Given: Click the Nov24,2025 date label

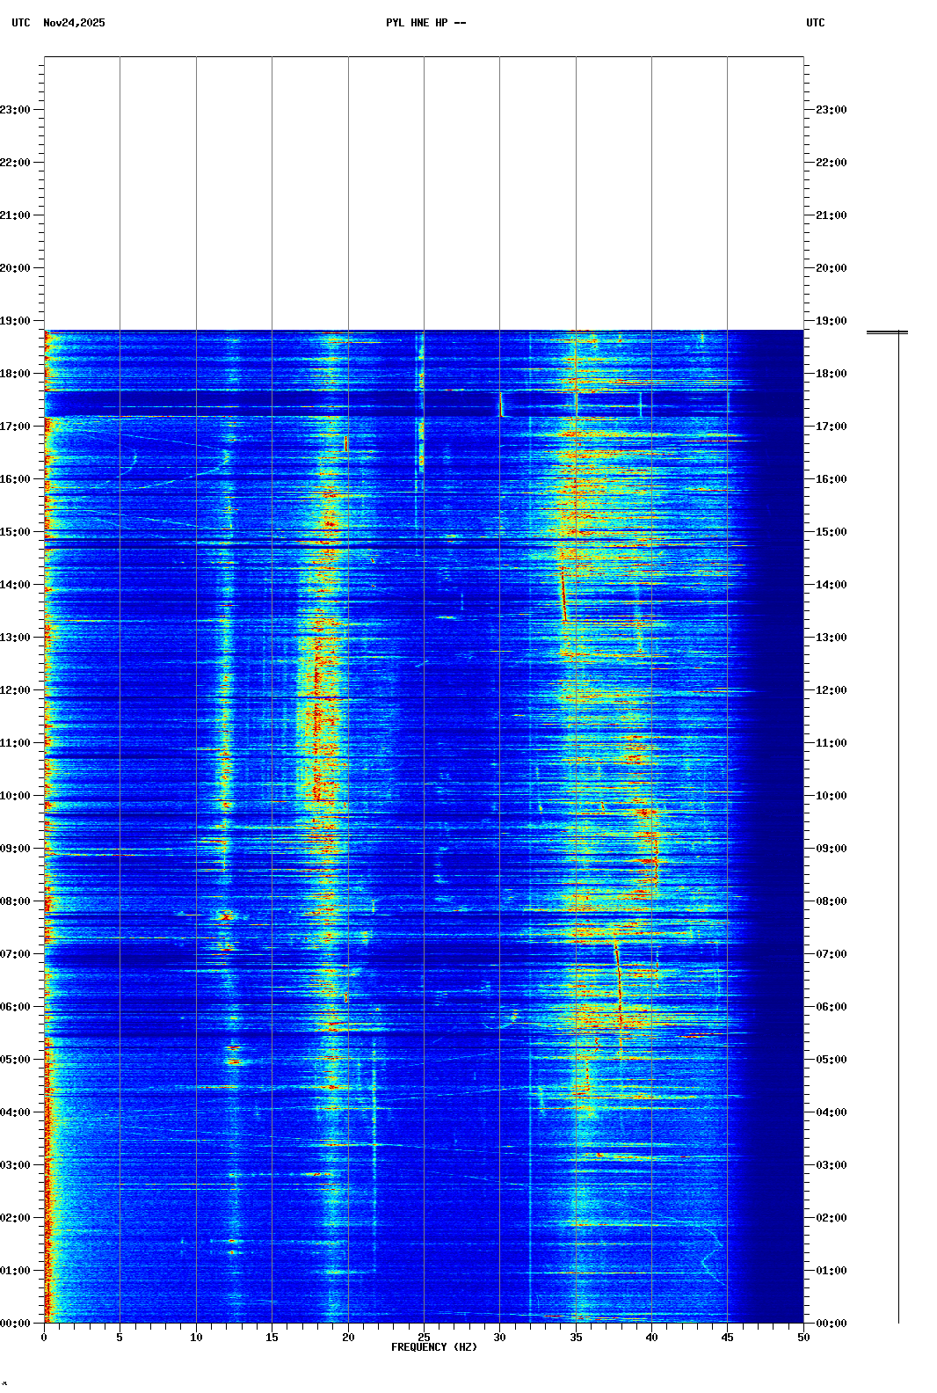Looking at the screenshot, I should click(74, 23).
